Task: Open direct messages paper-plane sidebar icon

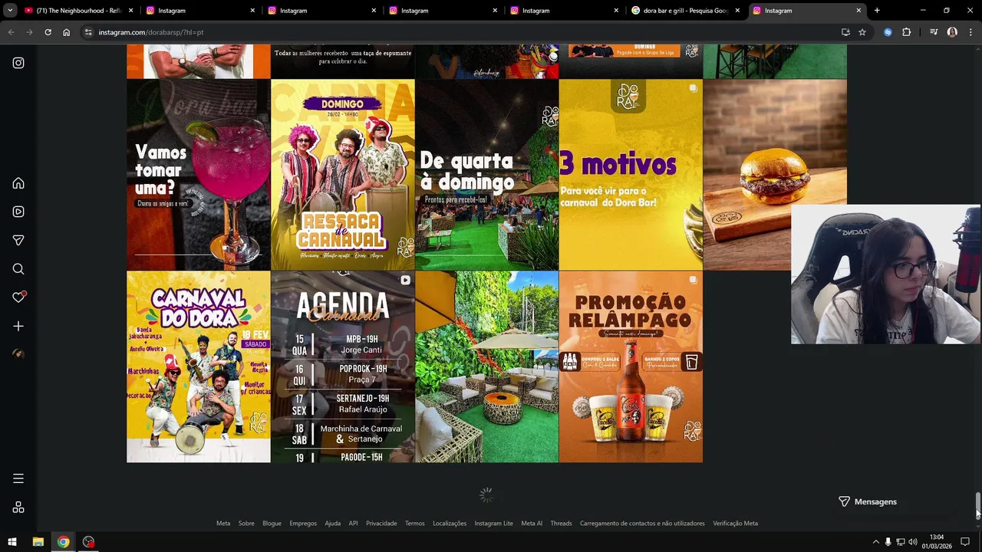Action: point(18,240)
